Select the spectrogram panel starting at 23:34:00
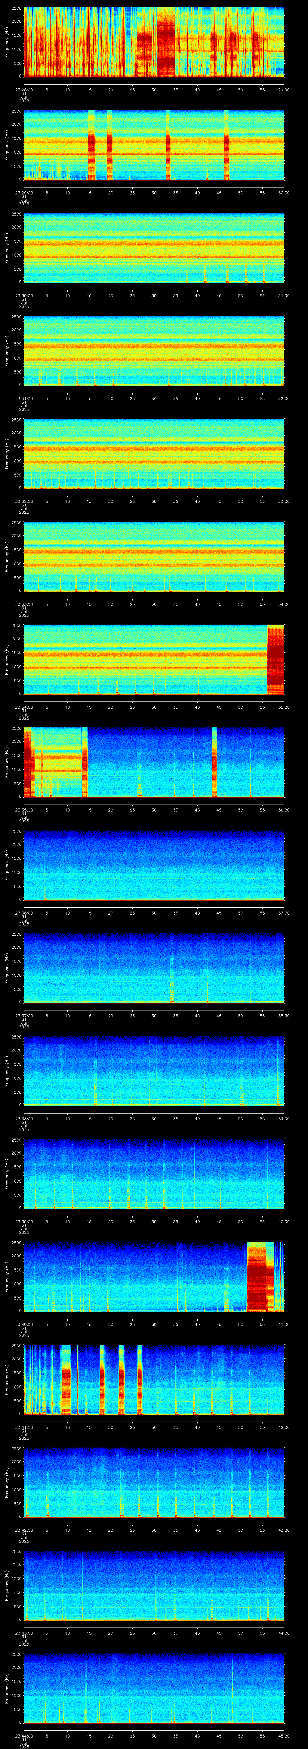Viewport: 308px width, 1749px height. 154,659
